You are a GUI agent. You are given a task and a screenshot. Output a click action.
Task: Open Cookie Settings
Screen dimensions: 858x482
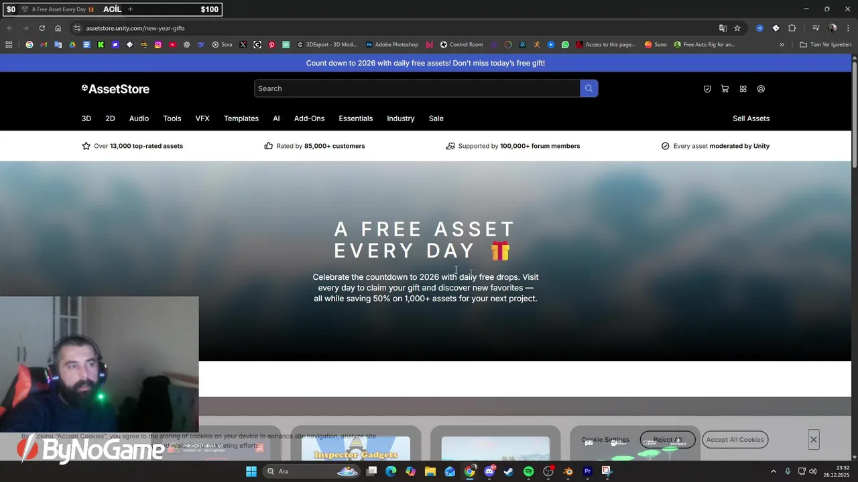(605, 440)
